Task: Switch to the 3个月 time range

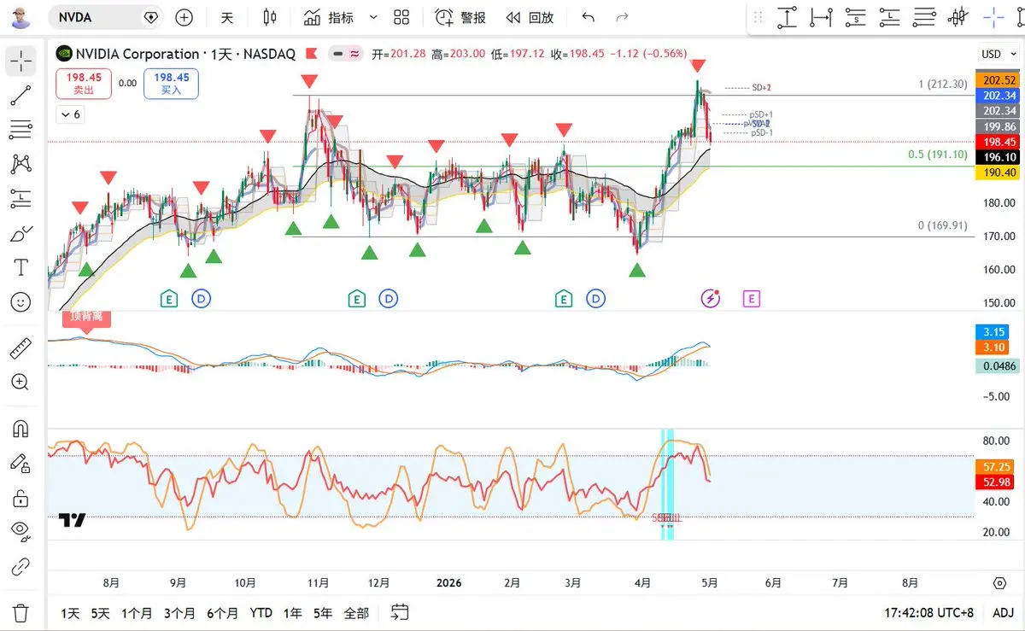Action: pyautogui.click(x=179, y=613)
